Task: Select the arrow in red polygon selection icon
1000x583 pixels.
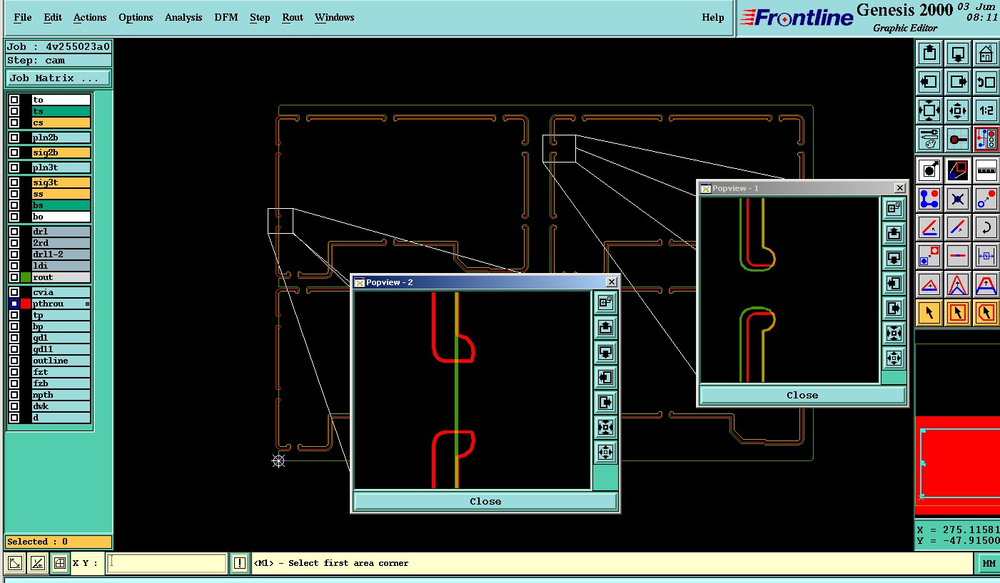Action: pos(986,313)
